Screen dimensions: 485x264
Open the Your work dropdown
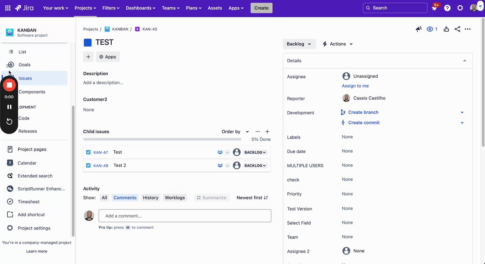point(56,8)
